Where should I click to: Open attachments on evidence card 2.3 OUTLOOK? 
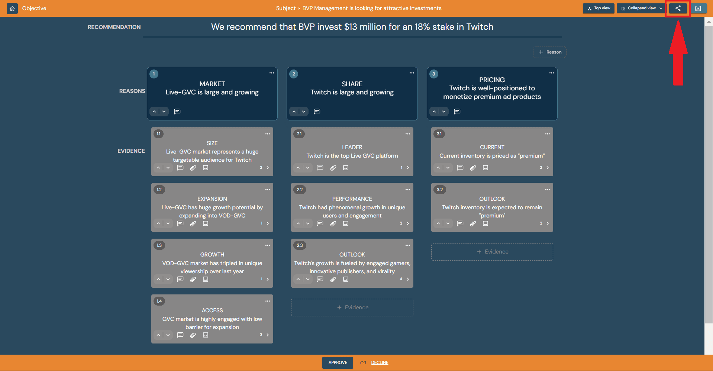(x=333, y=279)
